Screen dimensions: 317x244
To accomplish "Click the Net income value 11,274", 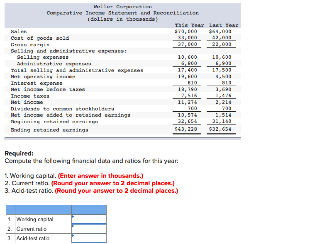I will [x=188, y=102].
